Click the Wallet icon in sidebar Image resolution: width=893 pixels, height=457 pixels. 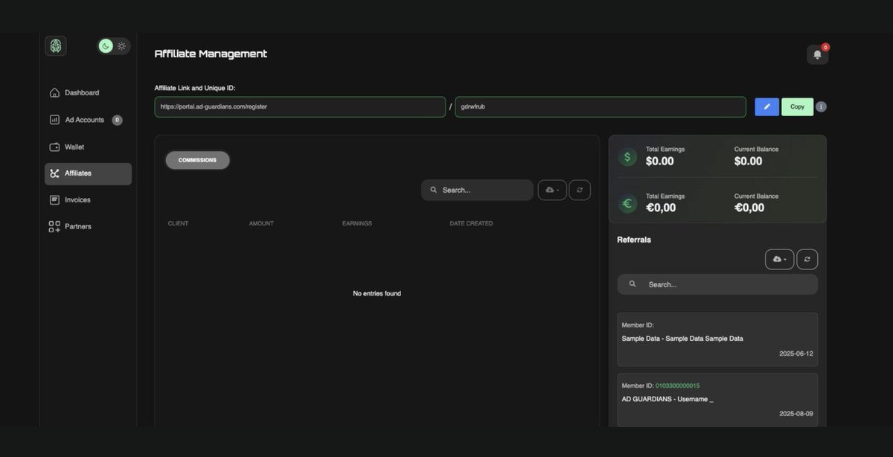54,147
